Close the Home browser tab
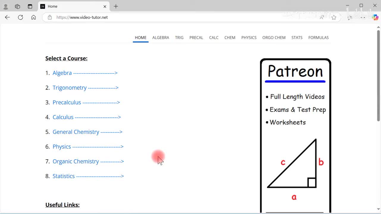The height and width of the screenshot is (214, 381). [x=105, y=6]
